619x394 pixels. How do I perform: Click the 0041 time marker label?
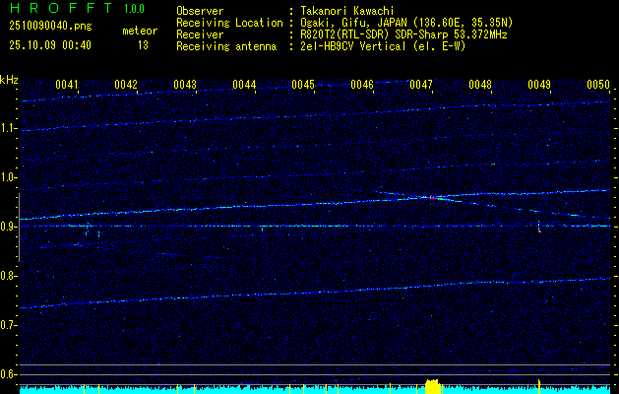(67, 85)
